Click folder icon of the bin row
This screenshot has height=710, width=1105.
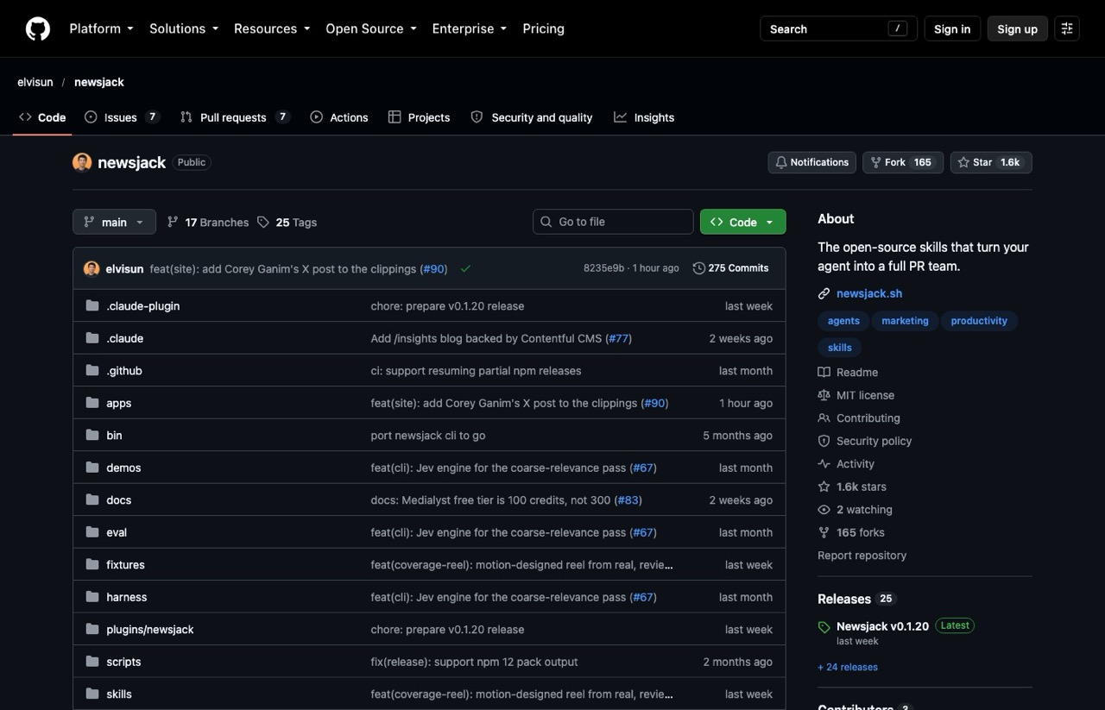point(92,436)
